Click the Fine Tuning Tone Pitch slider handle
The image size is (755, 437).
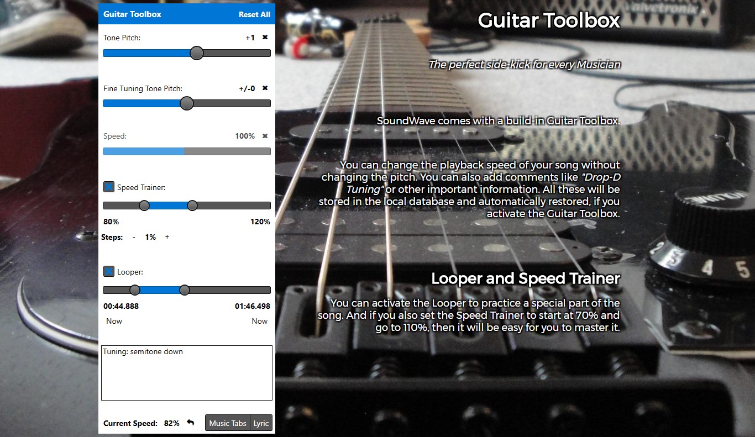point(187,103)
